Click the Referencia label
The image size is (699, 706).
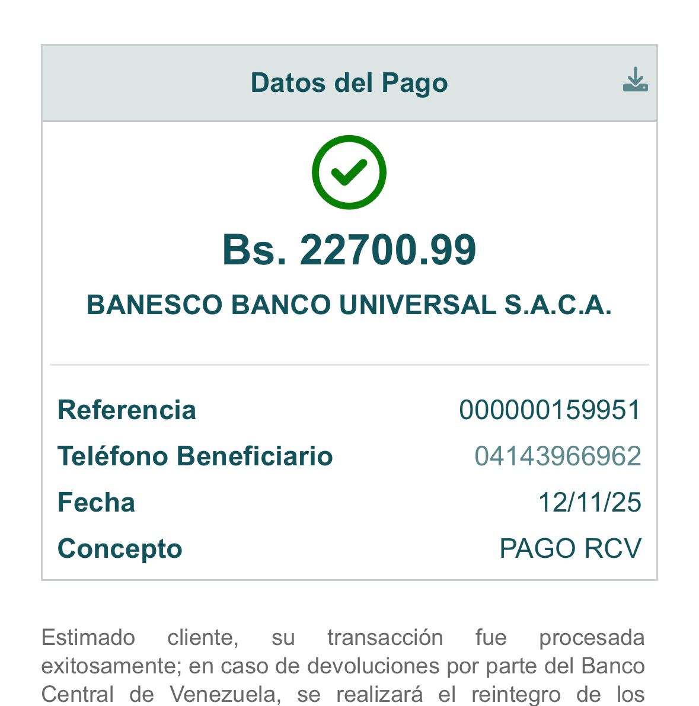127,410
